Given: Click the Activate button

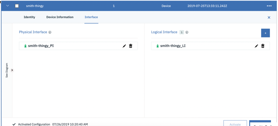Looking at the screenshot, I should tap(235, 123).
